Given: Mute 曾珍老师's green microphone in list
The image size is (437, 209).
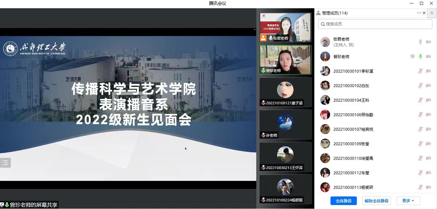Looking at the screenshot, I should click(421, 56).
